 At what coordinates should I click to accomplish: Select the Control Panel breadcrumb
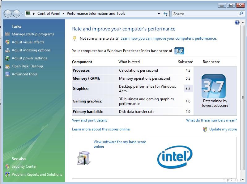[x=49, y=14]
